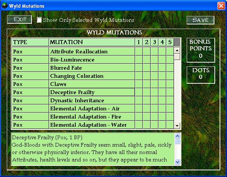Select the Deceptive Frailty mutation
This screenshot has height=177, width=227.
coord(92,92)
